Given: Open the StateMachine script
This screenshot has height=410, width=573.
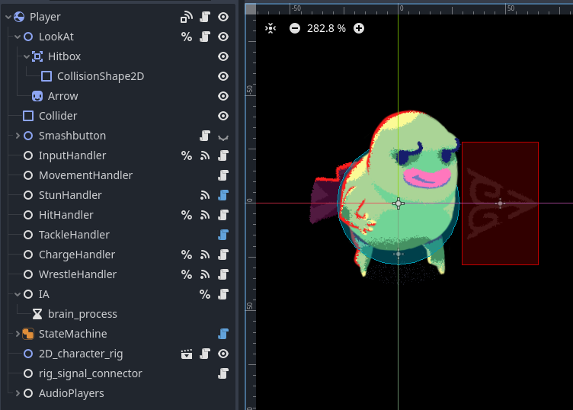Looking at the screenshot, I should click(x=223, y=334).
